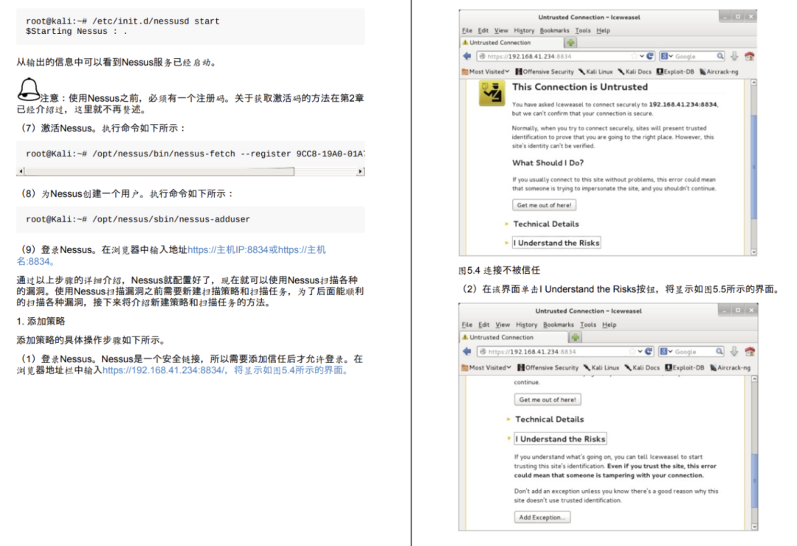Bookmark page star in upper address bar
The height and width of the screenshot is (546, 797).
[x=634, y=56]
